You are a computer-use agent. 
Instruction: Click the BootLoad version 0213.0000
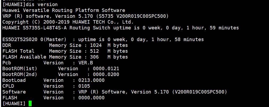91,80
